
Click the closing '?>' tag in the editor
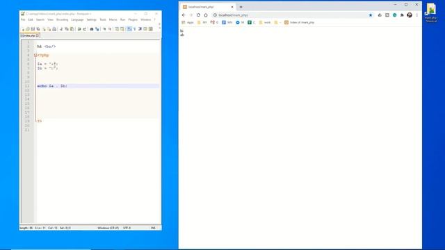tap(40, 121)
